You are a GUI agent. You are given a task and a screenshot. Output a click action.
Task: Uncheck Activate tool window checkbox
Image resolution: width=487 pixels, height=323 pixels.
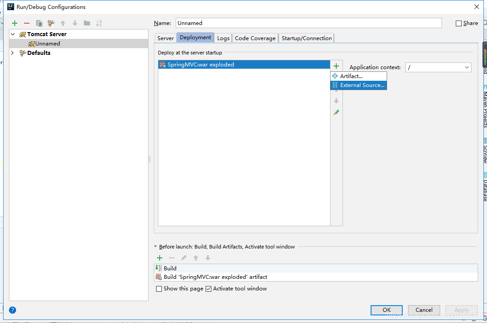pyautogui.click(x=208, y=289)
